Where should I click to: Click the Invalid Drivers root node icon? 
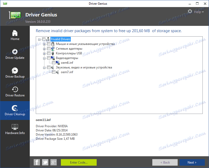[48, 39]
